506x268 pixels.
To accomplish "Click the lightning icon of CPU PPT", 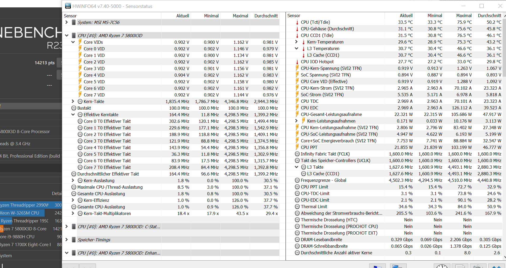I will click(297, 147).
